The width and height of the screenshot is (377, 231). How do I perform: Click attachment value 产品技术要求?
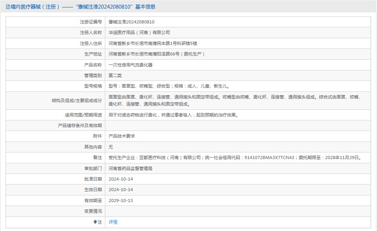click(122, 136)
